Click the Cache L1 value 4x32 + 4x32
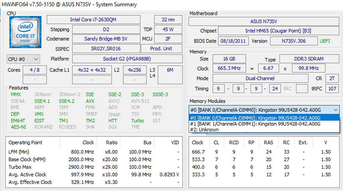The width and height of the screenshot is (343, 191). click(x=92, y=70)
